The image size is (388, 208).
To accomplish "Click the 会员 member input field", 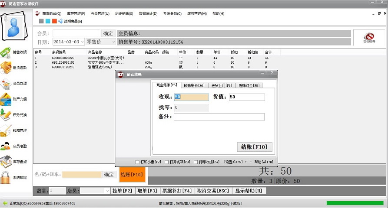I will coord(76,33).
